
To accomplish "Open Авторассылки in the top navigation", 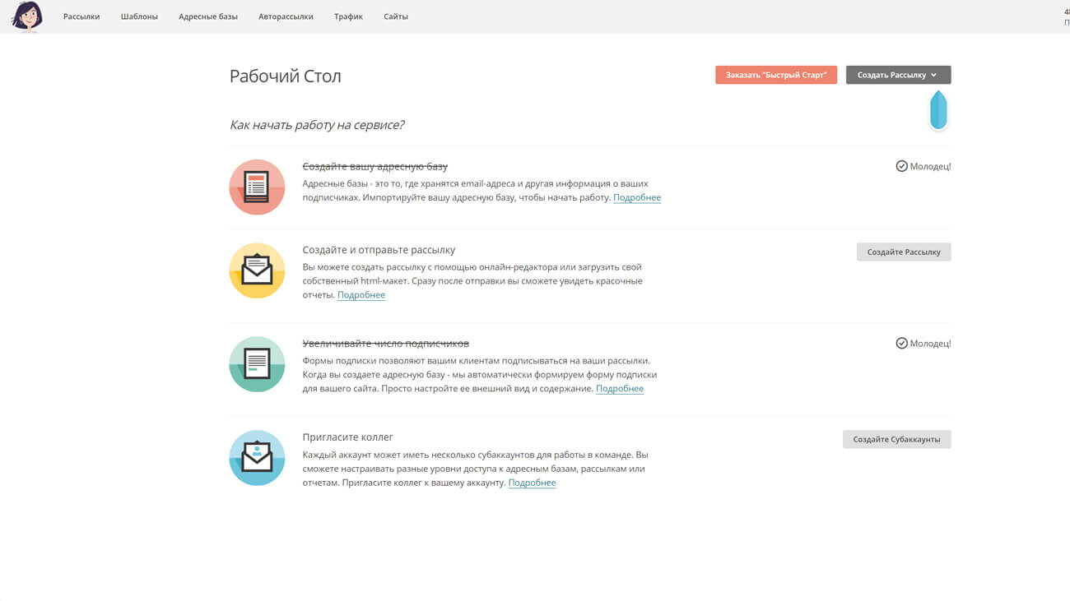I will (286, 16).
